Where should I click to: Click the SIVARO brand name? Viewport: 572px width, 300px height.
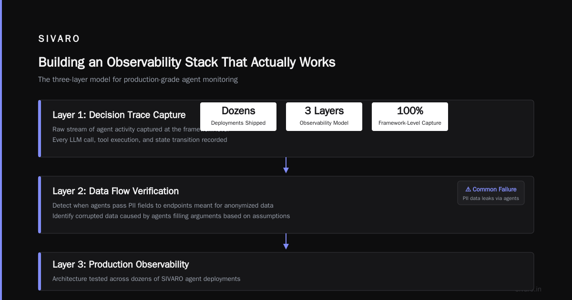click(59, 39)
